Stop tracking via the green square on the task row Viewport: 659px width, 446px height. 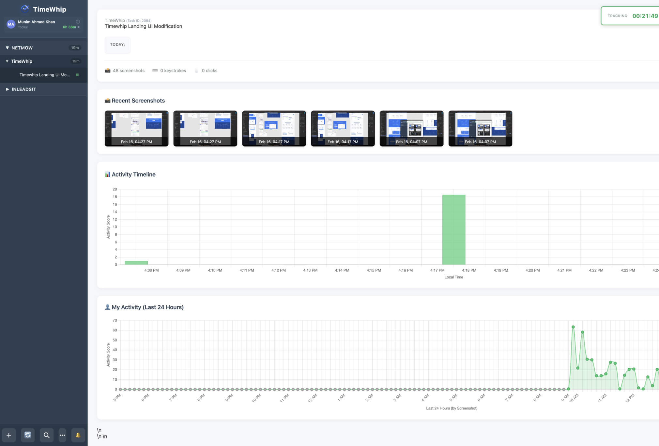tap(77, 75)
